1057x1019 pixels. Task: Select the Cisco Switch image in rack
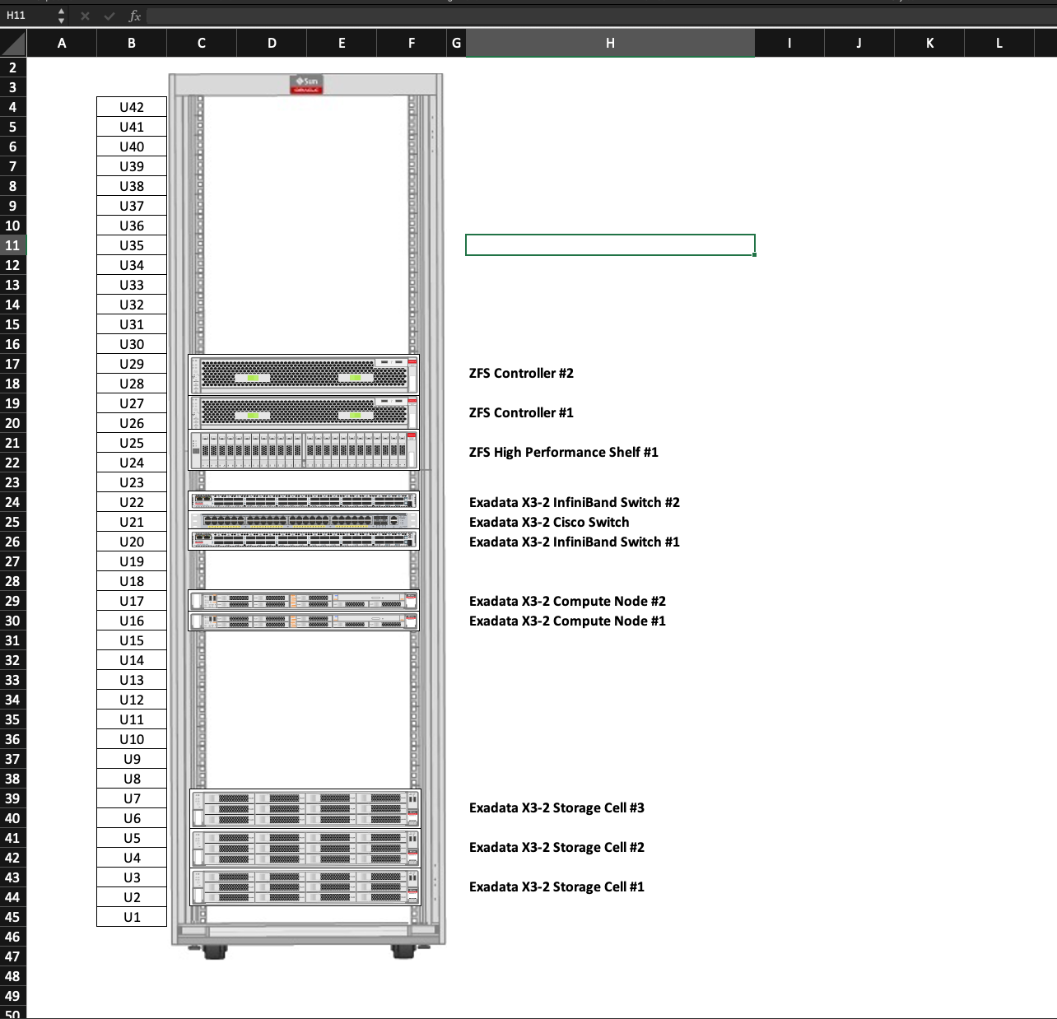tap(304, 520)
